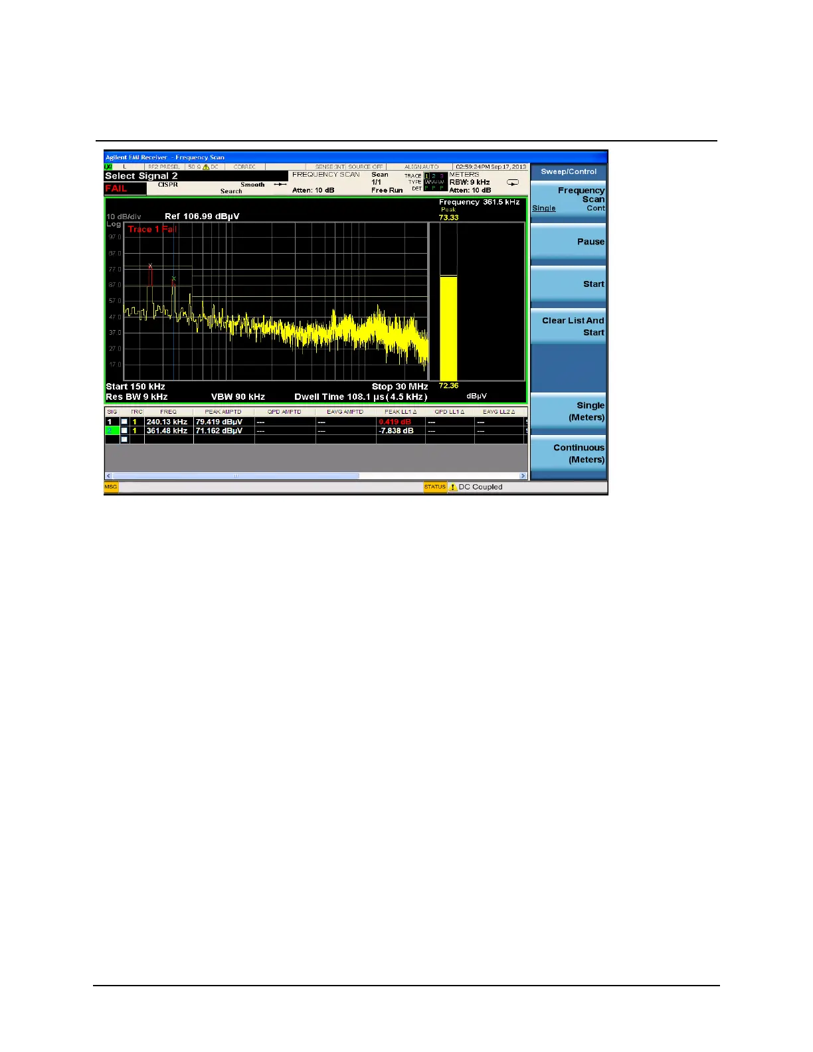The height and width of the screenshot is (1052, 813).
Task: Click the signal list horizontal scrollbar thumb
Action: click(x=236, y=476)
